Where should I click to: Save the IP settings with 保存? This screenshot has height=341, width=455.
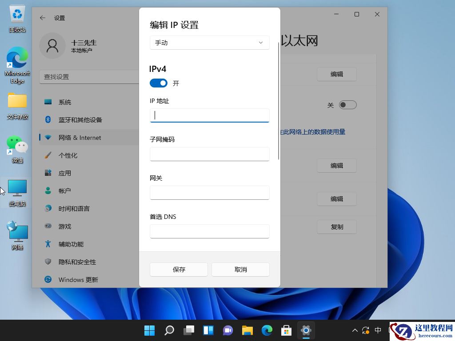point(179,269)
